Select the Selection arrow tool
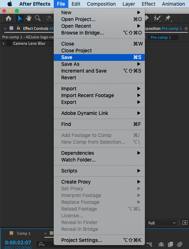 click(x=20, y=18)
